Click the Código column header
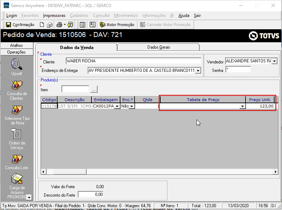Image resolution: width=282 pixels, height=210 pixels. tap(49, 100)
